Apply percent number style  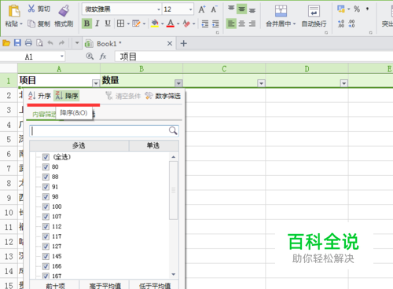[x=357, y=9]
